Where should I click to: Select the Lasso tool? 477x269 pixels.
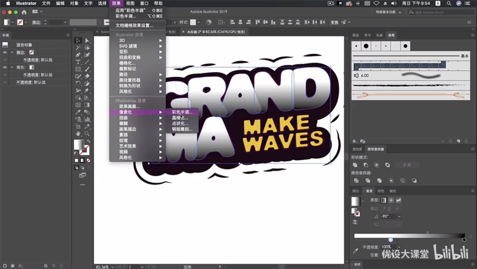(x=87, y=48)
